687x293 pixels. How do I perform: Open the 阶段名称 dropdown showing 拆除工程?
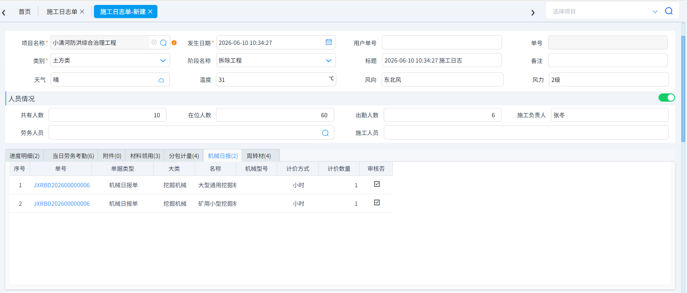(x=328, y=60)
